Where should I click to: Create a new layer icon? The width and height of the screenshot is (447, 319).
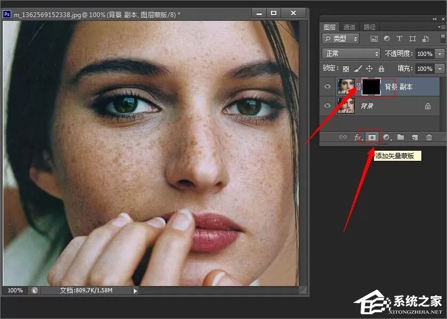(415, 137)
